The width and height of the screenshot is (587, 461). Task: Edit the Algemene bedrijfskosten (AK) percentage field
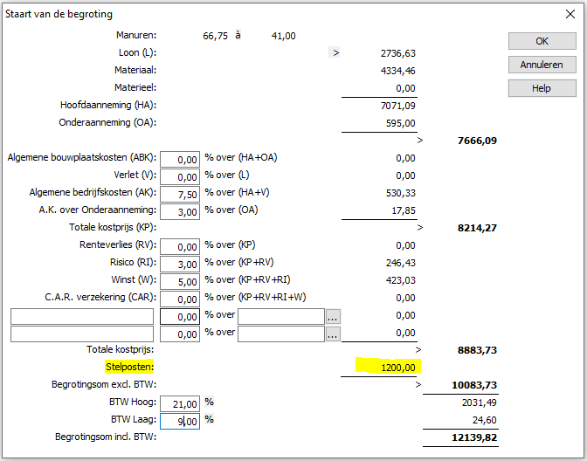pos(180,194)
